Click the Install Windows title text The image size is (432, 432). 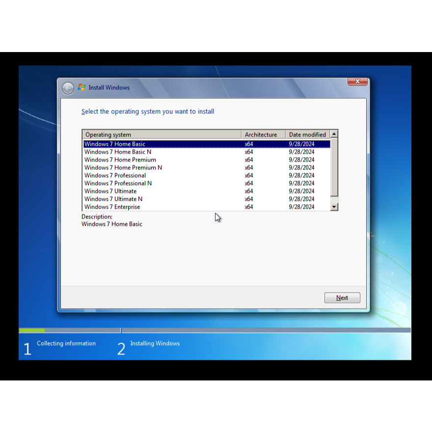[x=109, y=87]
